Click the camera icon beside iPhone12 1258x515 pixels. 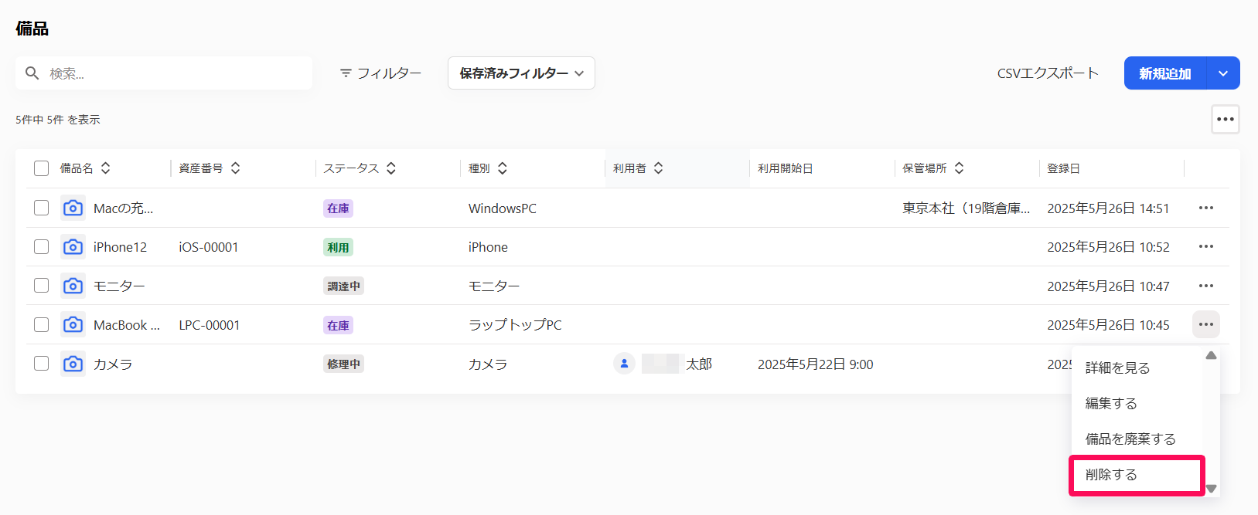pyautogui.click(x=73, y=246)
